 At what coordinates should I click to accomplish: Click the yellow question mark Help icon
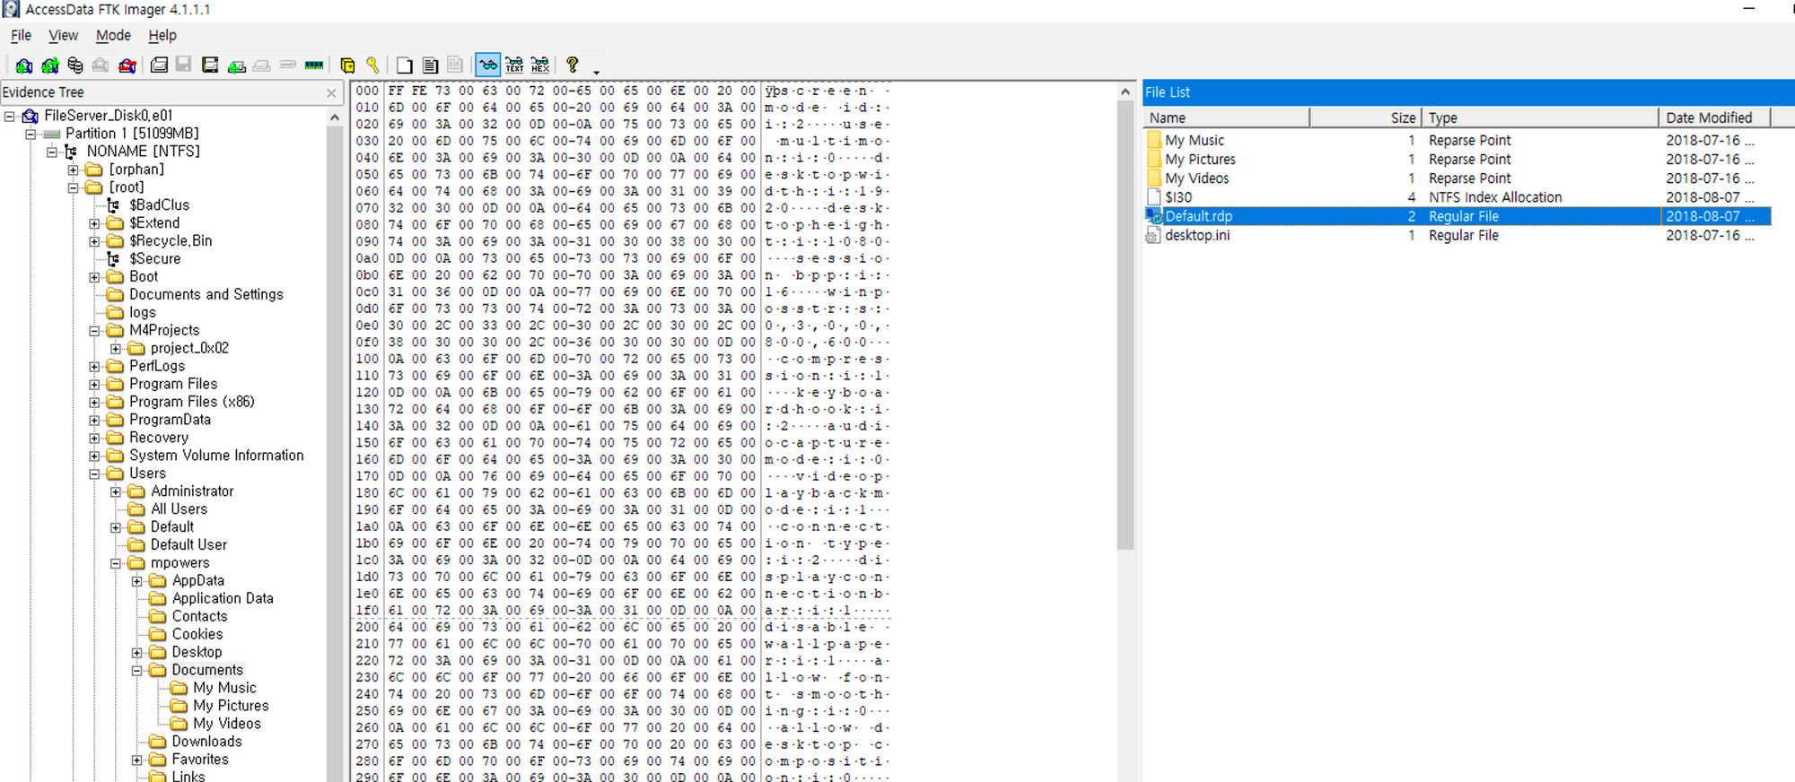coord(572,65)
